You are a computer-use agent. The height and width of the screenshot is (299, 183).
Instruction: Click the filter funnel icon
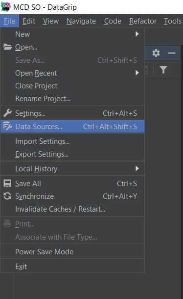pos(163,70)
